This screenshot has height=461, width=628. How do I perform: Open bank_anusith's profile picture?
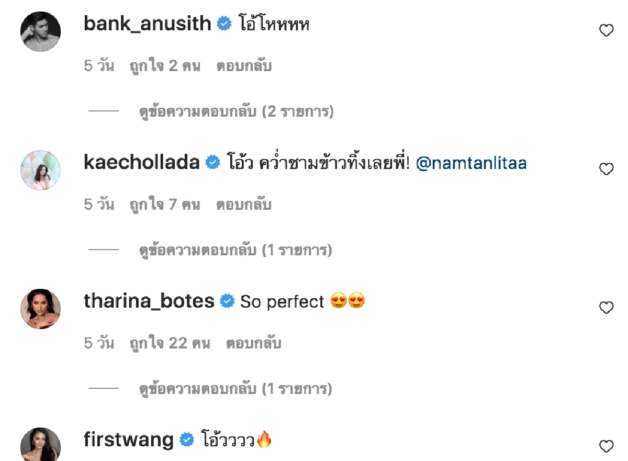pos(40,31)
